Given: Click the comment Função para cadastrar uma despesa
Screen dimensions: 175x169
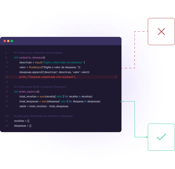Looking at the screenshot, I should 38,53.
